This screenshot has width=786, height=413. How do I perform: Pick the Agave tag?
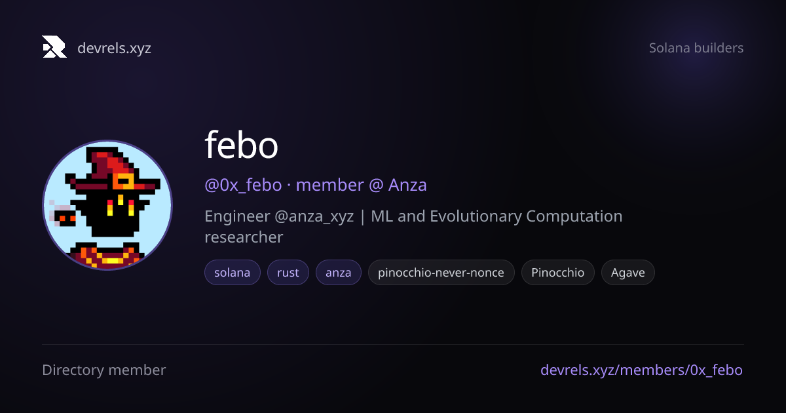click(x=628, y=273)
